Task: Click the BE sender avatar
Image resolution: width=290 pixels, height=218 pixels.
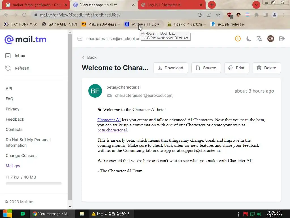Action: tap(95, 91)
